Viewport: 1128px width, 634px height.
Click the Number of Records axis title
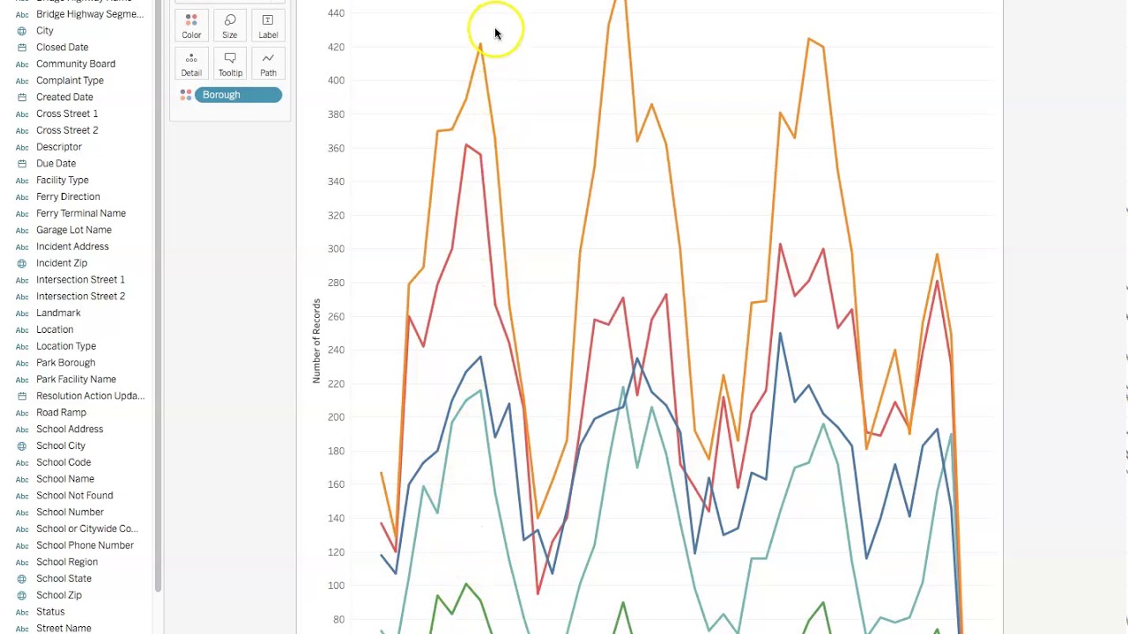click(x=316, y=341)
